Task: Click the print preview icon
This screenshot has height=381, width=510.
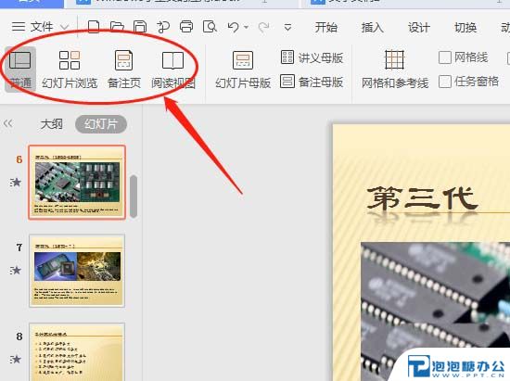Action: (210, 27)
